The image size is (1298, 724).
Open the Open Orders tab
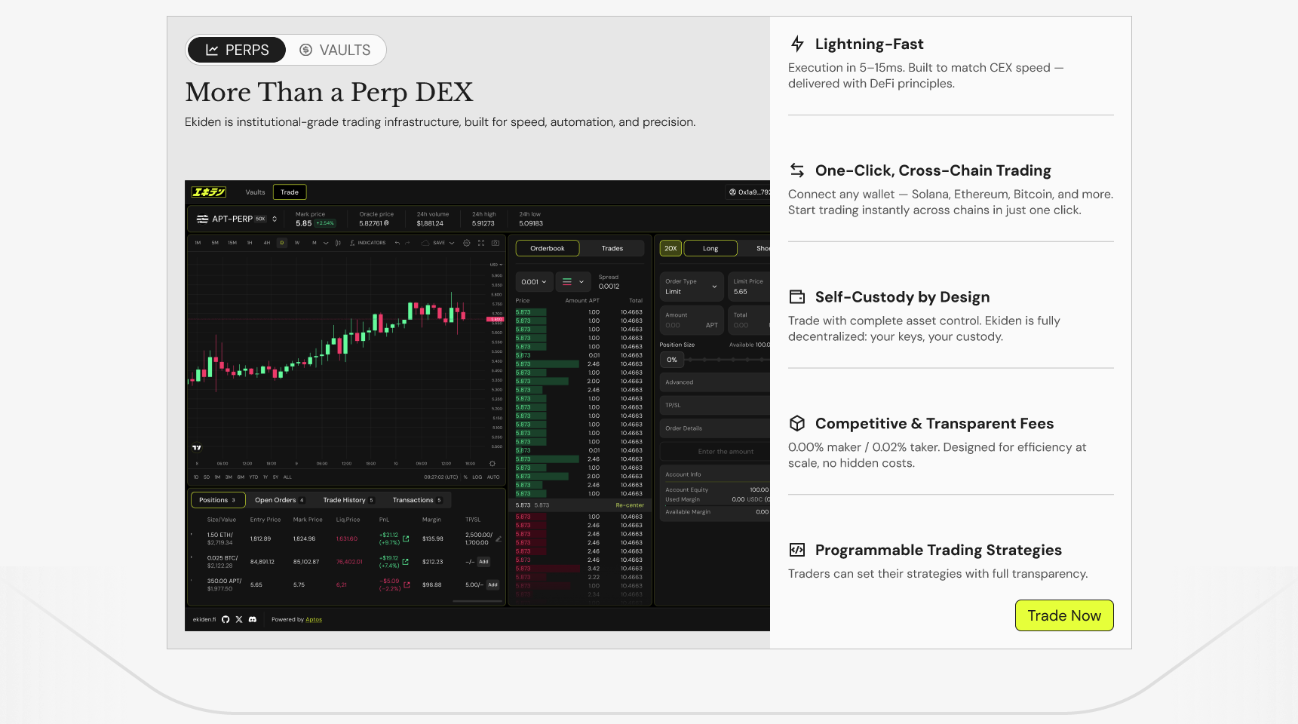pos(279,500)
